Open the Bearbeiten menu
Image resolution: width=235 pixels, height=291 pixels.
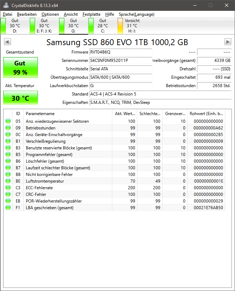pos(27,14)
